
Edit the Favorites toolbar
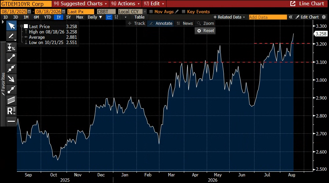(x=3, y=84)
